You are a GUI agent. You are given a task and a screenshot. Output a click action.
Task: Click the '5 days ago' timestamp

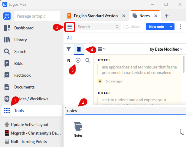114,81
